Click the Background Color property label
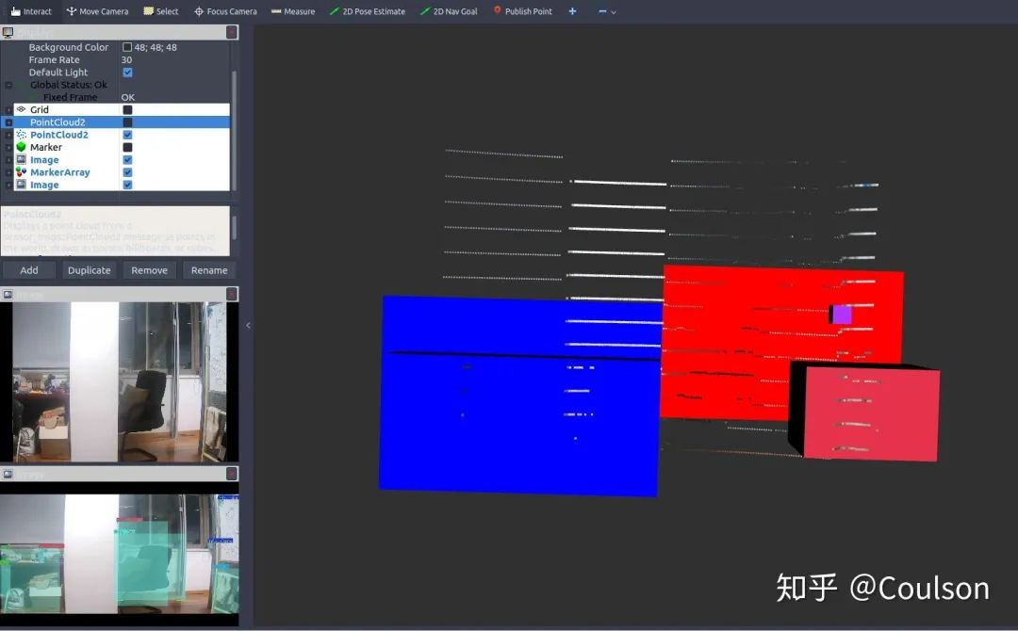1018x631 pixels. pos(68,47)
